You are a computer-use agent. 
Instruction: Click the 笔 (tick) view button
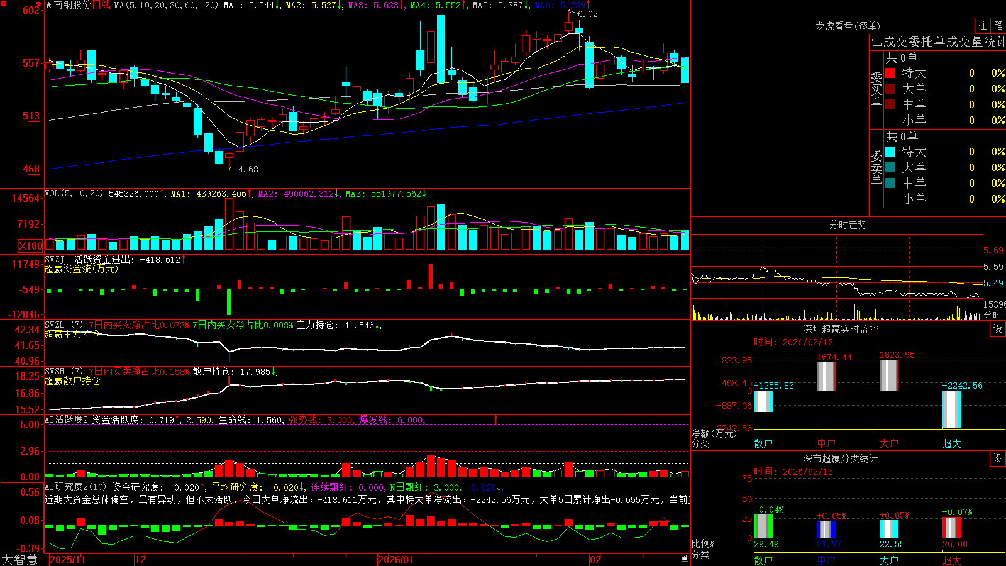coord(998,26)
